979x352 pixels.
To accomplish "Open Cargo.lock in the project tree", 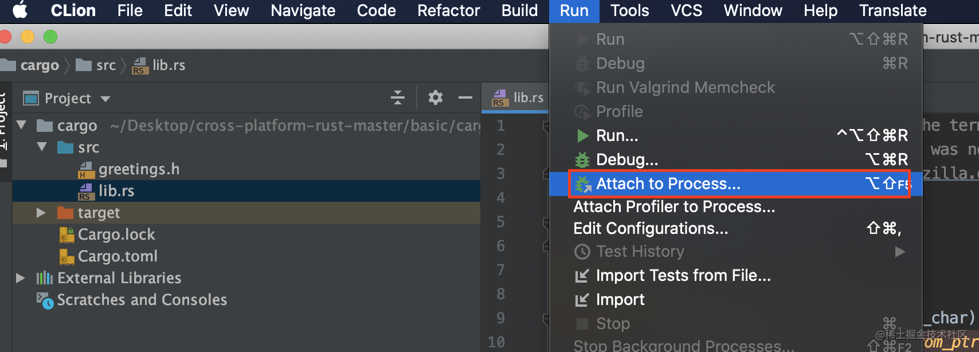I will click(116, 234).
